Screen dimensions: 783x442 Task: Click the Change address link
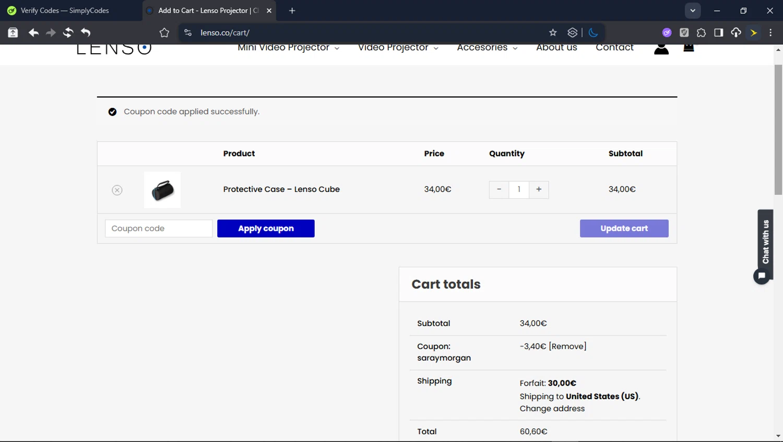click(552, 409)
